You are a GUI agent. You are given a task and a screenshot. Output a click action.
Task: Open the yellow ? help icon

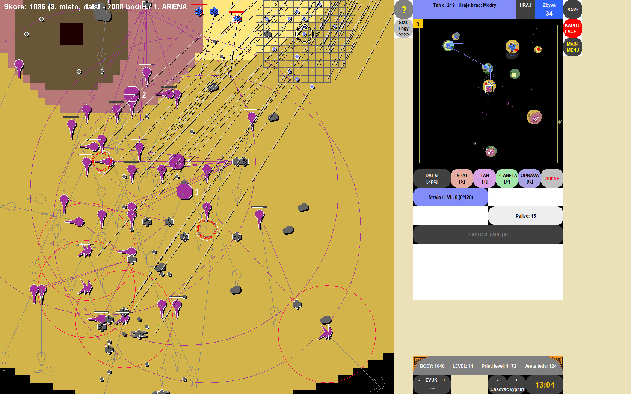point(403,9)
